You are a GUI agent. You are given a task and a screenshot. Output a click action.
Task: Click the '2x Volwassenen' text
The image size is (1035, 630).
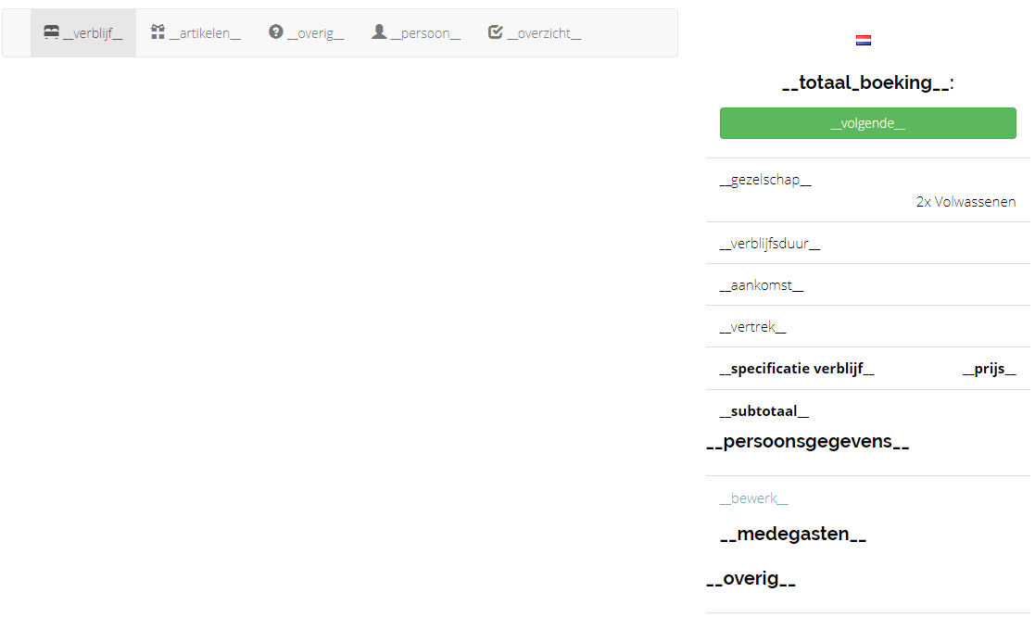coord(966,202)
